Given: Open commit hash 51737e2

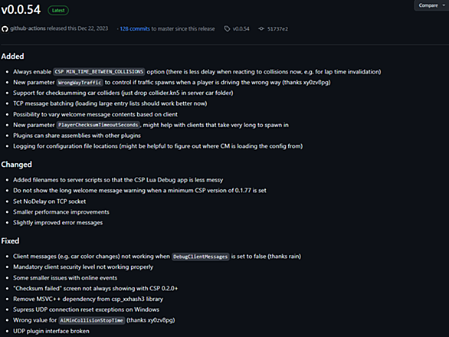Looking at the screenshot, I should 277,29.
